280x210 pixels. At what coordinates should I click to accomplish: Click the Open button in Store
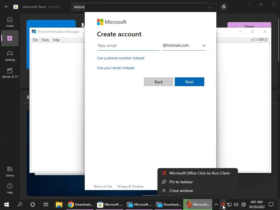pos(249,25)
